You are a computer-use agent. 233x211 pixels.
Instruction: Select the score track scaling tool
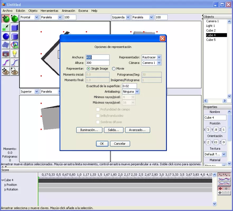coord(224,193)
